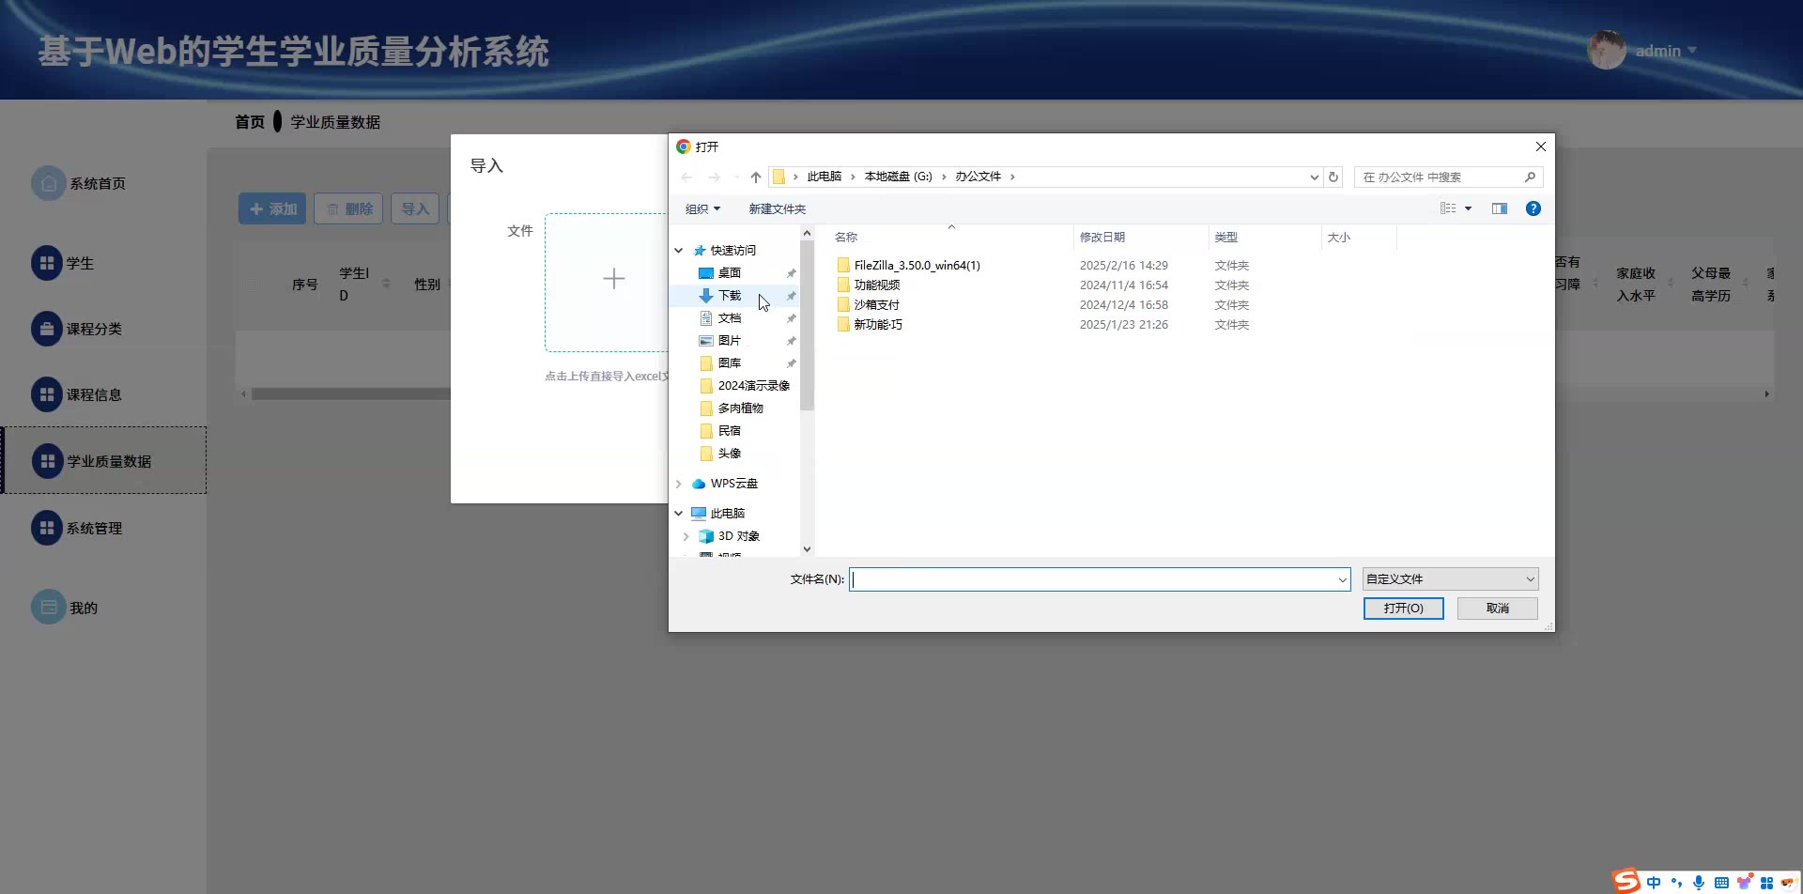Select the 沙箱支付 folder

tap(876, 305)
